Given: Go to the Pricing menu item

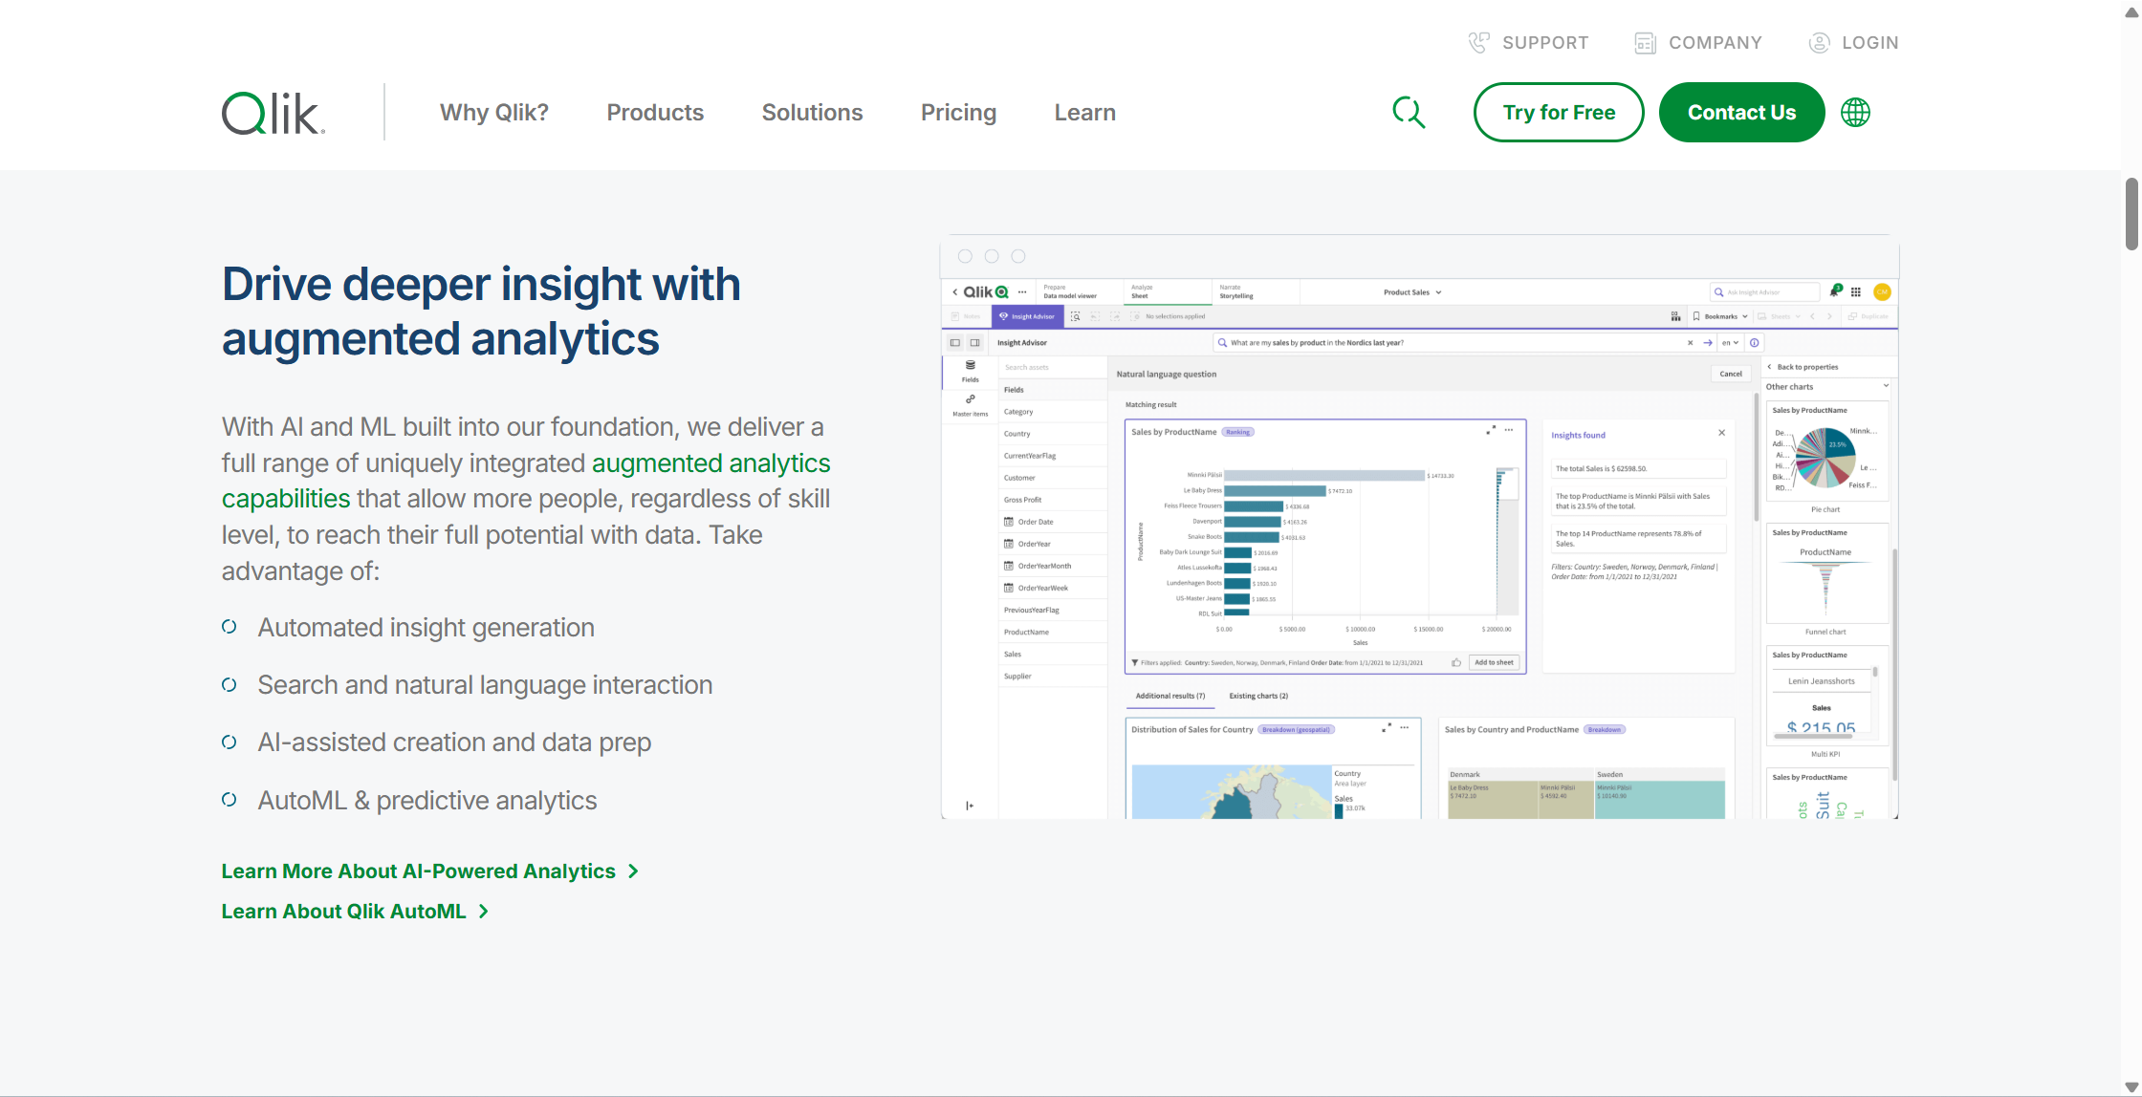Looking at the screenshot, I should (x=958, y=113).
